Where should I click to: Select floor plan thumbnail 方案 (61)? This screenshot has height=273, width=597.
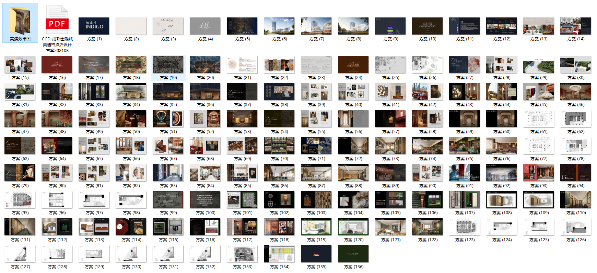click(x=539, y=119)
